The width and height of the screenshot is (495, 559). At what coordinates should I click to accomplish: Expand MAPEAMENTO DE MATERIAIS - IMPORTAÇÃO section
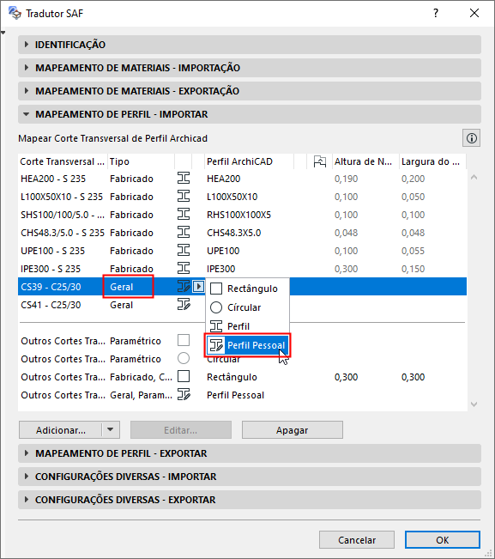(250, 68)
